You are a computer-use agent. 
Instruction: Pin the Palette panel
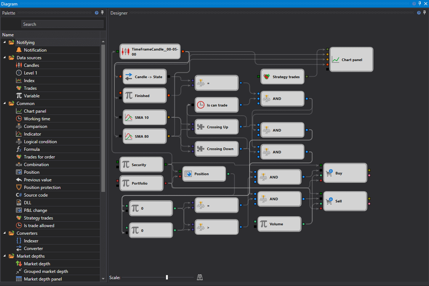click(102, 13)
